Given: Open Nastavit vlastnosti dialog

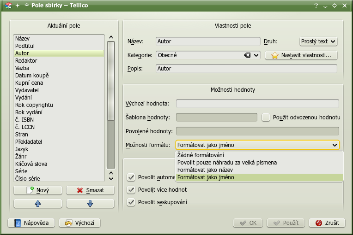Looking at the screenshot, I should click(x=301, y=55).
